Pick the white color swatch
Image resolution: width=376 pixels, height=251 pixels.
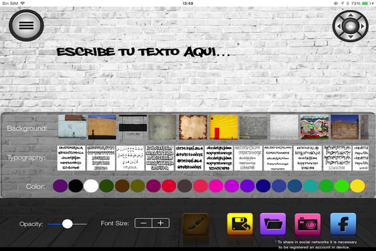[x=91, y=186]
